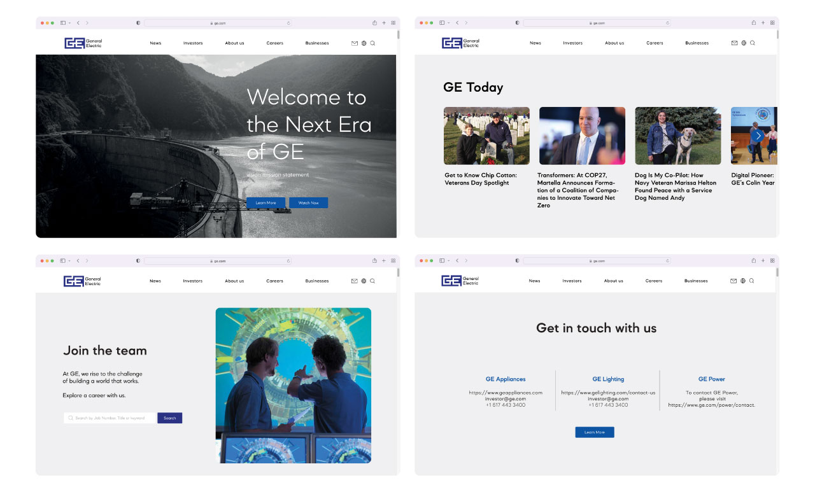815x492 pixels.
Task: Click globe icon in Join the team window
Action: [x=364, y=281]
